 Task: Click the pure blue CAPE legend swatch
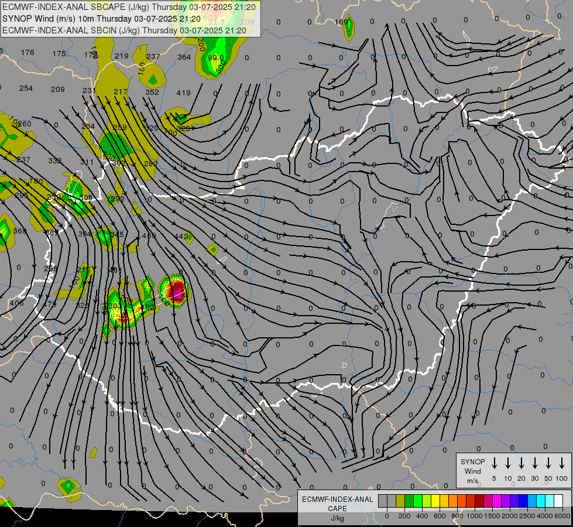click(523, 501)
